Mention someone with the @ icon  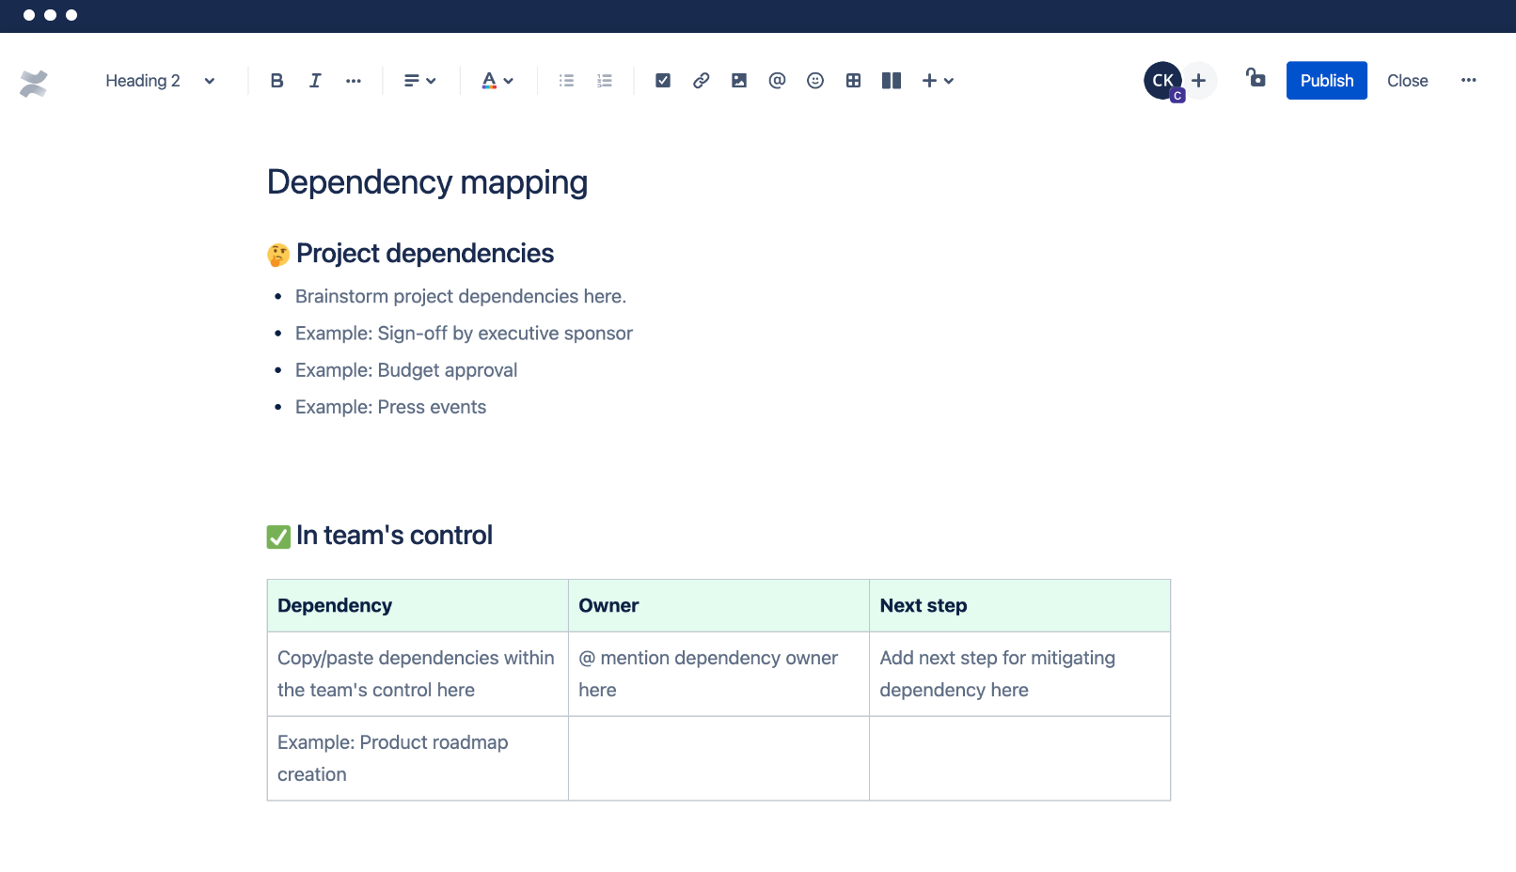coord(777,81)
